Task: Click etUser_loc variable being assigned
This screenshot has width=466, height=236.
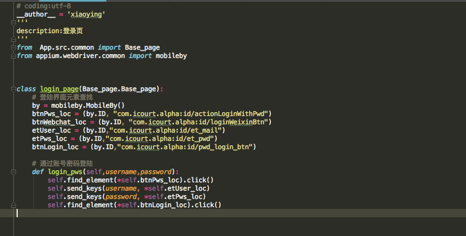Action: (51, 130)
